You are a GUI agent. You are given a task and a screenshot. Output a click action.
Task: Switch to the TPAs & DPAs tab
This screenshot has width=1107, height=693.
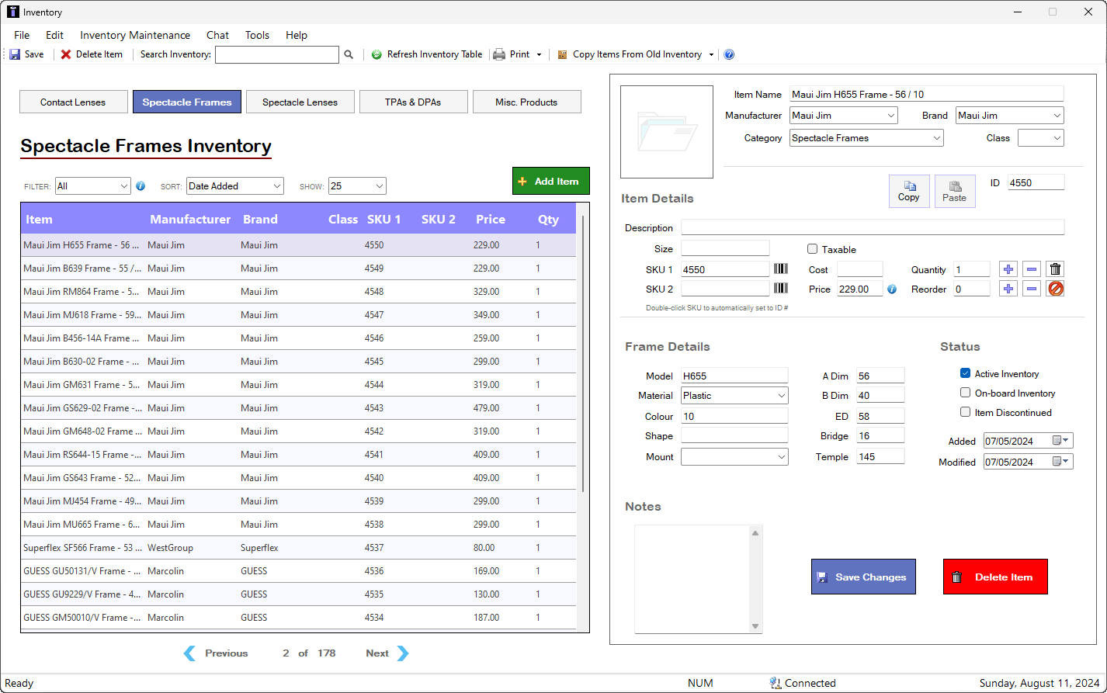point(413,102)
